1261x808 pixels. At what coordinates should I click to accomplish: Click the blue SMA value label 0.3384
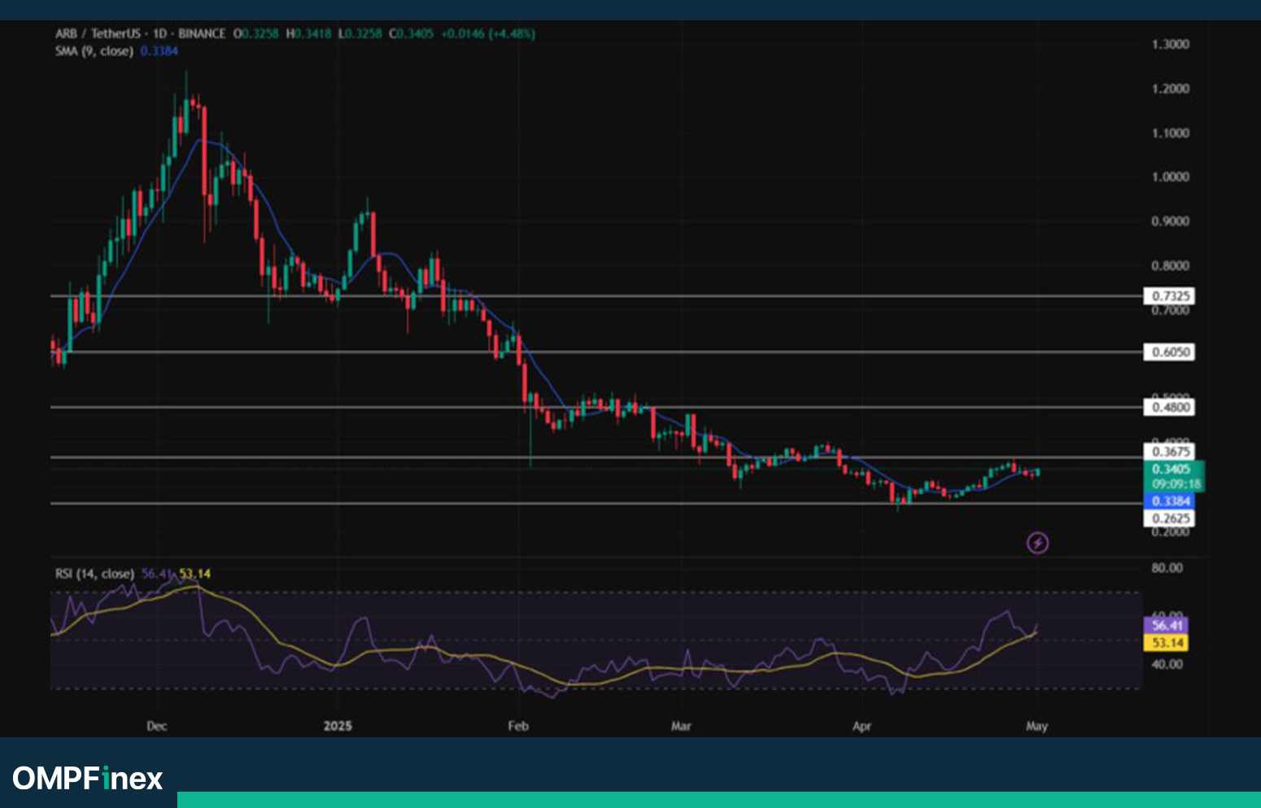[x=1168, y=501]
